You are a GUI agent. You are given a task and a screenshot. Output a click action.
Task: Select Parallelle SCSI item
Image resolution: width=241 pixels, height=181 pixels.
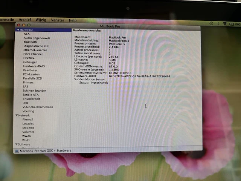click(33, 78)
